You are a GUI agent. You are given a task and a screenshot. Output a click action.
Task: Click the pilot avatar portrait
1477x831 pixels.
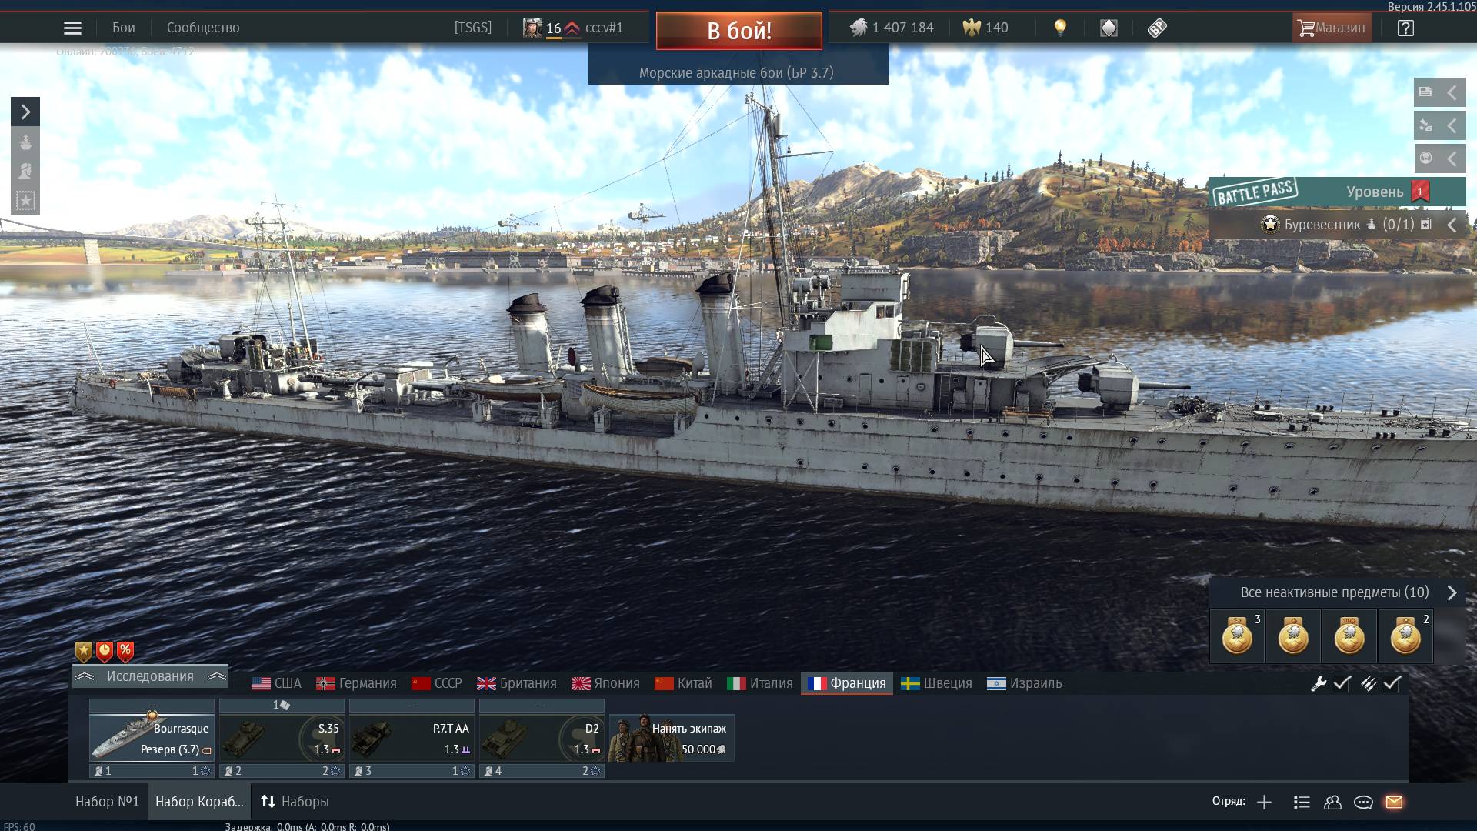tap(532, 28)
